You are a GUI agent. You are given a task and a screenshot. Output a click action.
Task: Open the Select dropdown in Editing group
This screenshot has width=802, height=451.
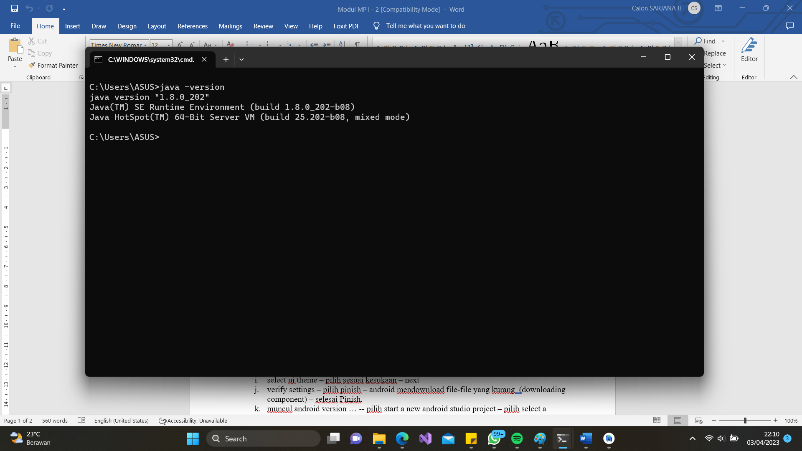point(715,65)
